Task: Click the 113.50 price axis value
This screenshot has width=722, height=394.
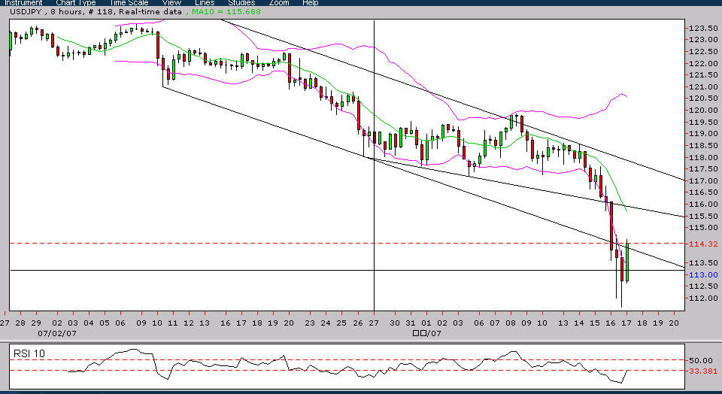Action: [x=702, y=263]
